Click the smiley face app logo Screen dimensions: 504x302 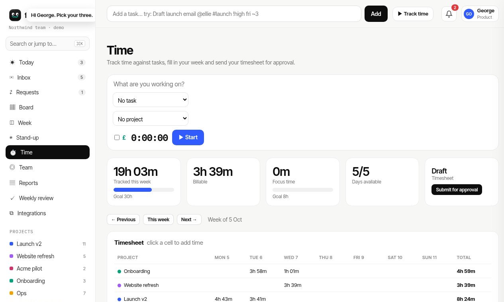coord(15,15)
